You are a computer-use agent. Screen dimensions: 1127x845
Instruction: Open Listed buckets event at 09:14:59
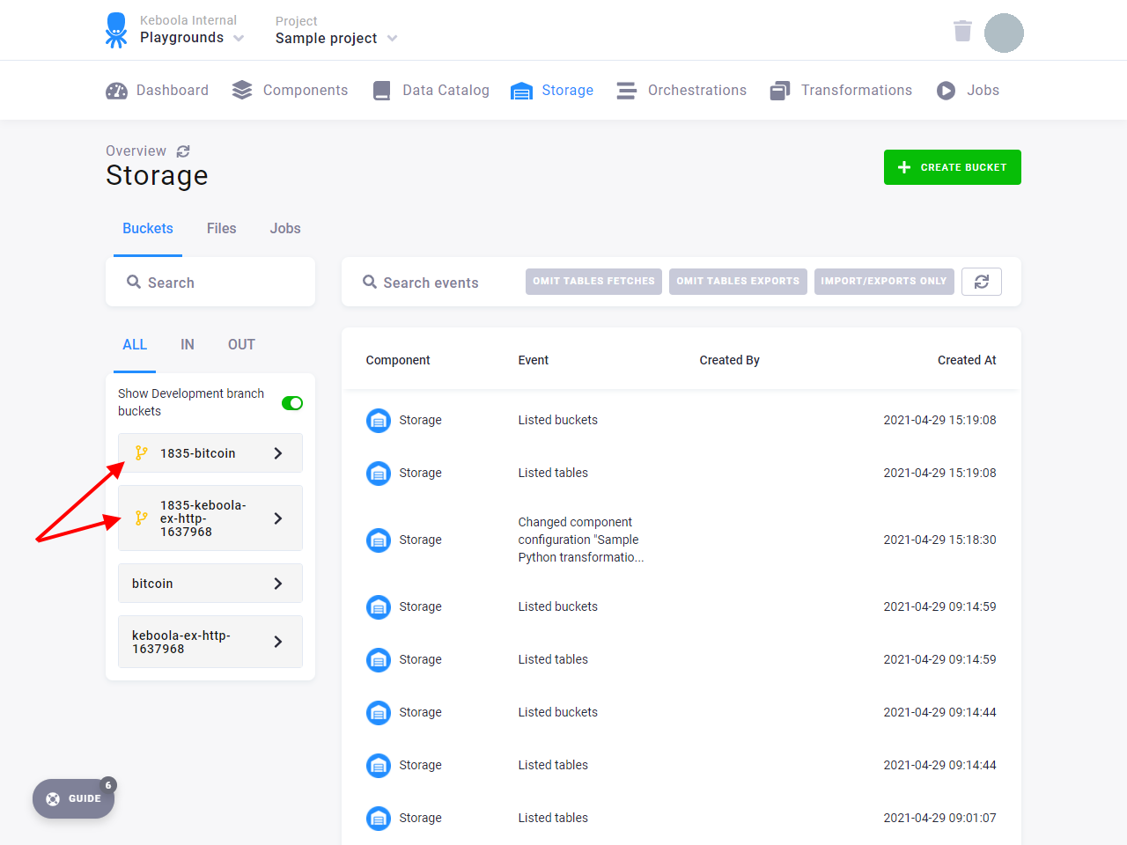558,606
